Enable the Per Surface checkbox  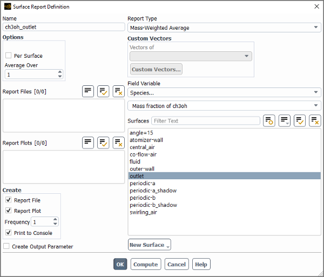tap(9, 56)
